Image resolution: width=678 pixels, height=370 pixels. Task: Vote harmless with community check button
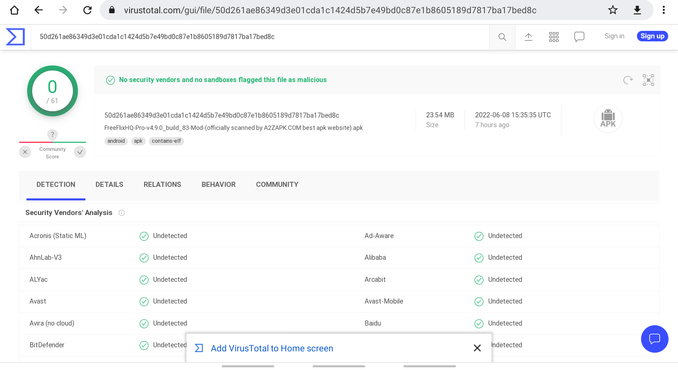[x=80, y=152]
